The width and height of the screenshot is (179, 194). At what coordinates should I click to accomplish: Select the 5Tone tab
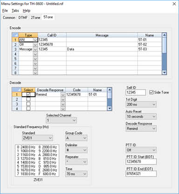(x=48, y=17)
